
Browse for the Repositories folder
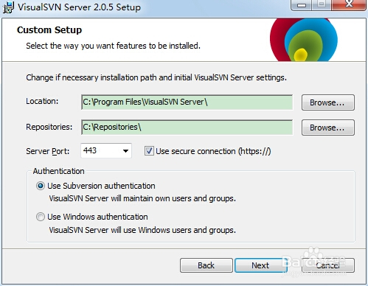pyautogui.click(x=328, y=128)
